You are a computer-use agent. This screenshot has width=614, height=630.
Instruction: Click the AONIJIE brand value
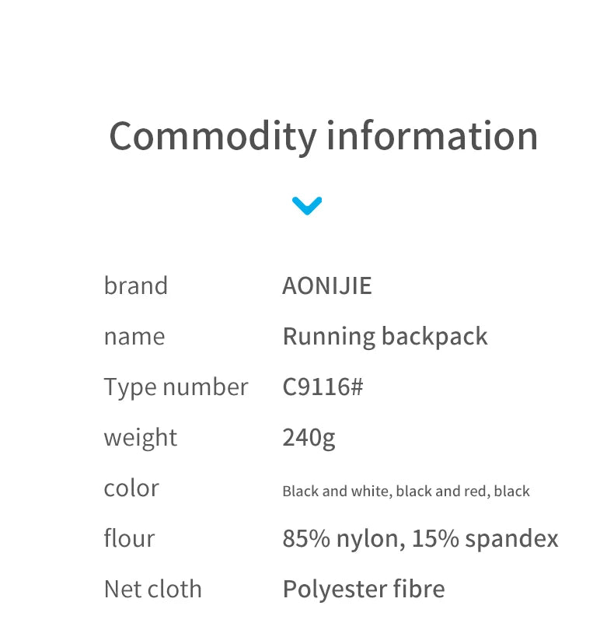click(x=327, y=285)
